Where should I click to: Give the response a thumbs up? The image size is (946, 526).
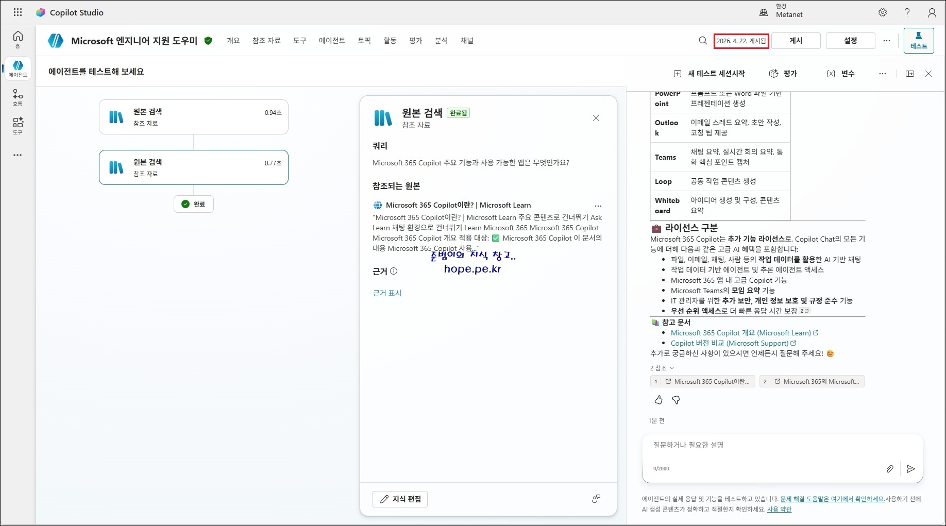tap(658, 400)
